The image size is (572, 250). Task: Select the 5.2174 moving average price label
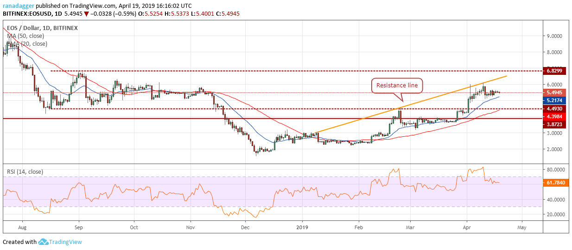click(x=554, y=100)
